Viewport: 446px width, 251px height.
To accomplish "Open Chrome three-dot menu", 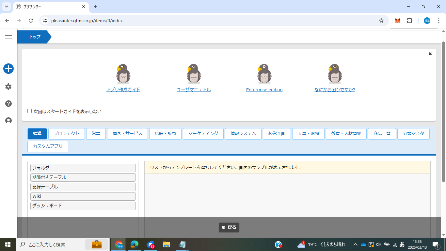I will coord(438,21).
